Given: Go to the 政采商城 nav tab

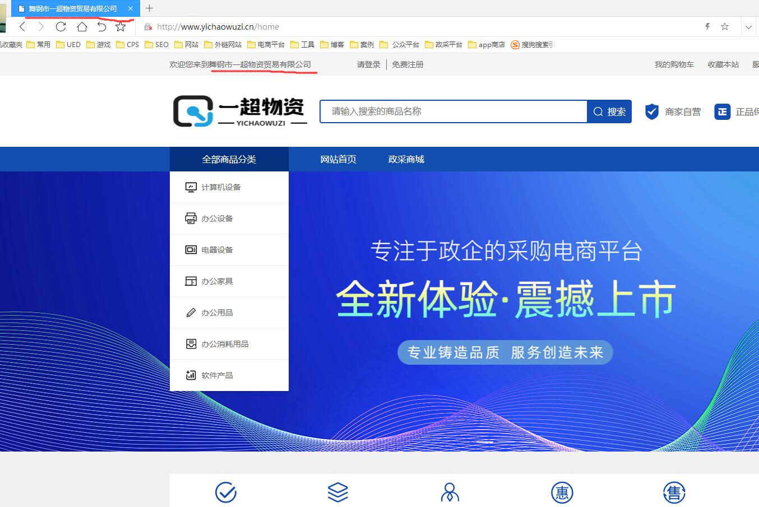Looking at the screenshot, I should click(406, 160).
